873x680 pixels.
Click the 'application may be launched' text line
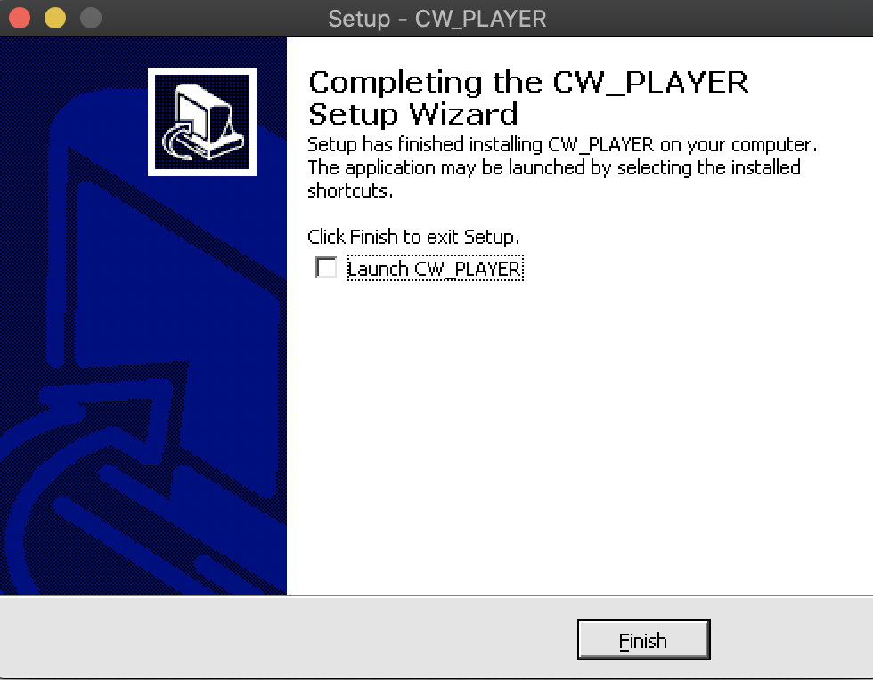[554, 167]
